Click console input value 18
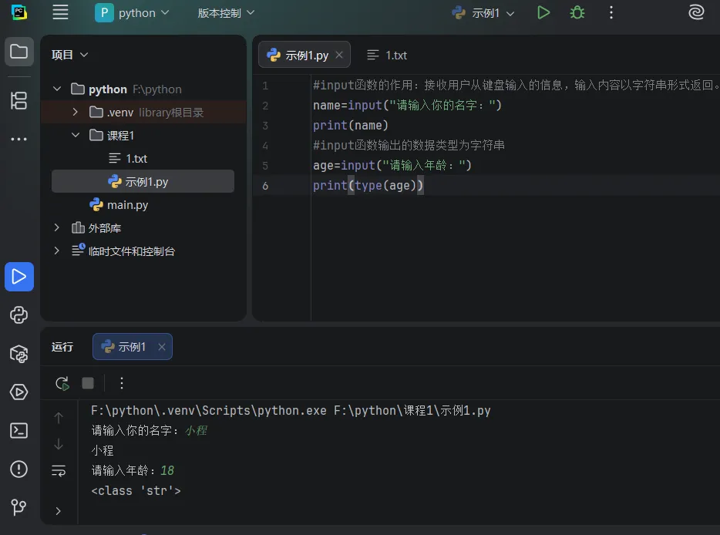Image resolution: width=720 pixels, height=535 pixels. pyautogui.click(x=167, y=471)
